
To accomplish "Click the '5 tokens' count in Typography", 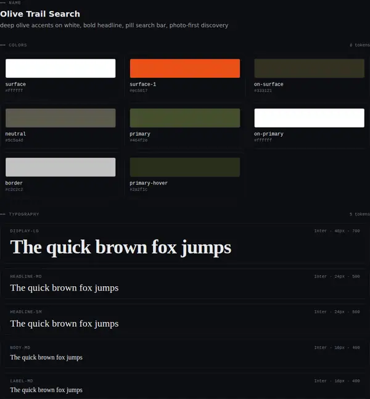I will 360,214.
